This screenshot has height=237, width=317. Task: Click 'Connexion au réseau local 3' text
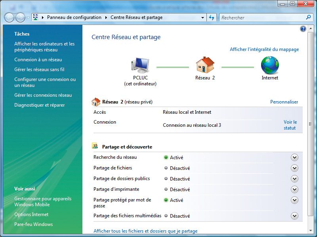coord(192,125)
